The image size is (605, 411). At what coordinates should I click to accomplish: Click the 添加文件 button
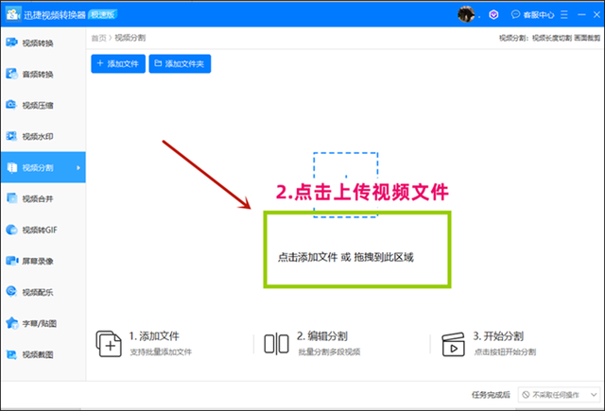coord(118,64)
